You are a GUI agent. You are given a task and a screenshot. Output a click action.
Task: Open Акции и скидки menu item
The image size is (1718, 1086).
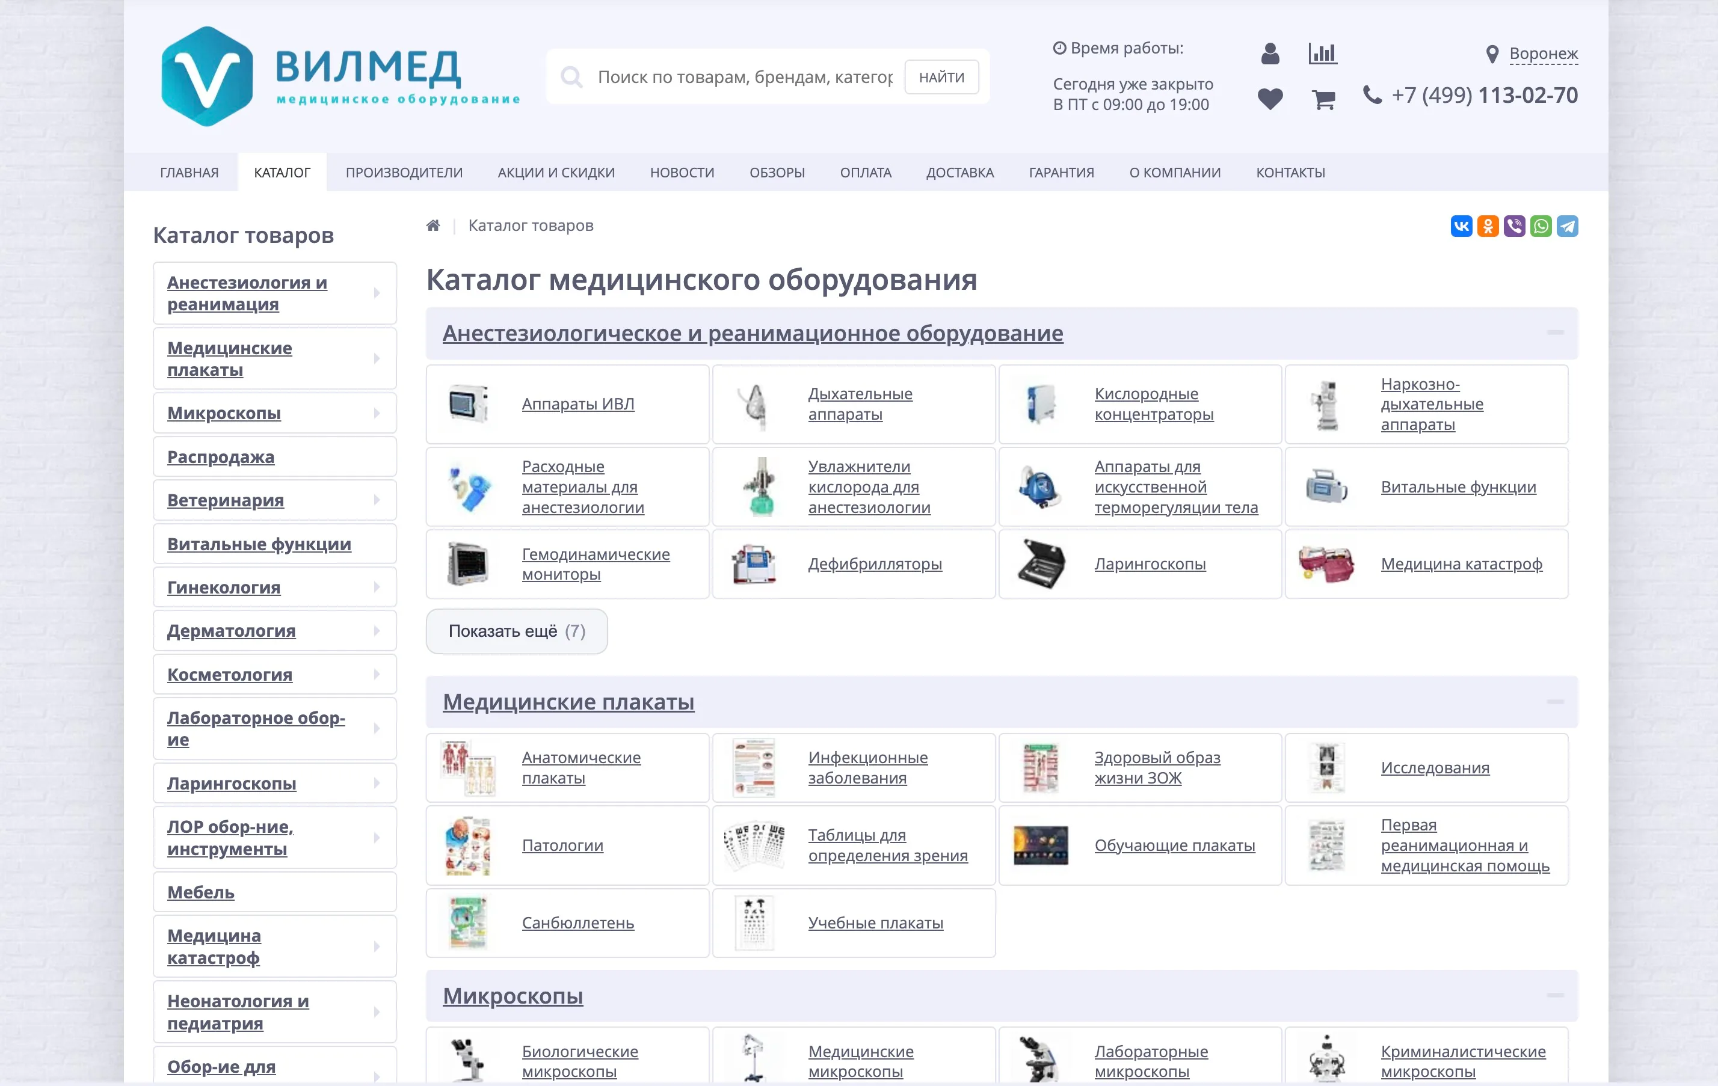pyautogui.click(x=556, y=172)
